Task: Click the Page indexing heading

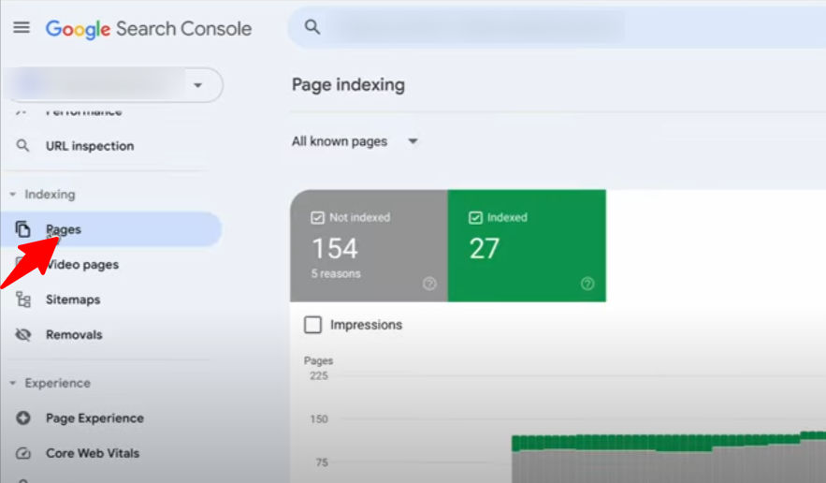Action: [349, 85]
